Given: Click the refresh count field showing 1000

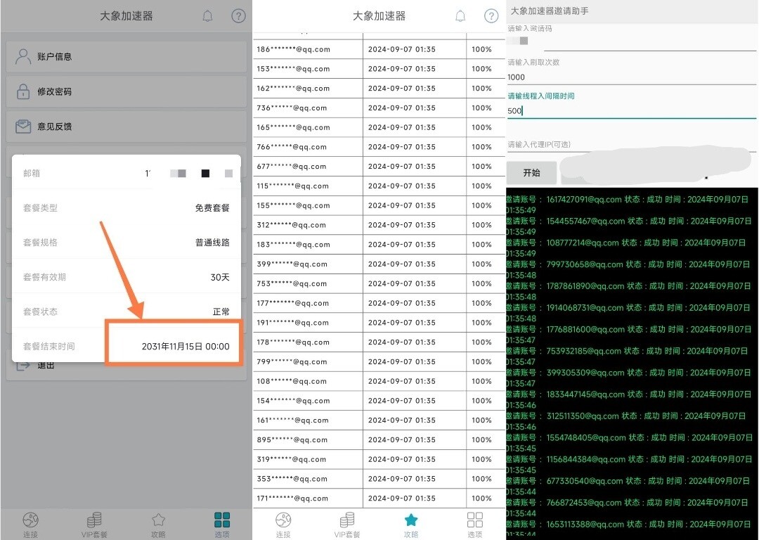Looking at the screenshot, I should (x=630, y=77).
